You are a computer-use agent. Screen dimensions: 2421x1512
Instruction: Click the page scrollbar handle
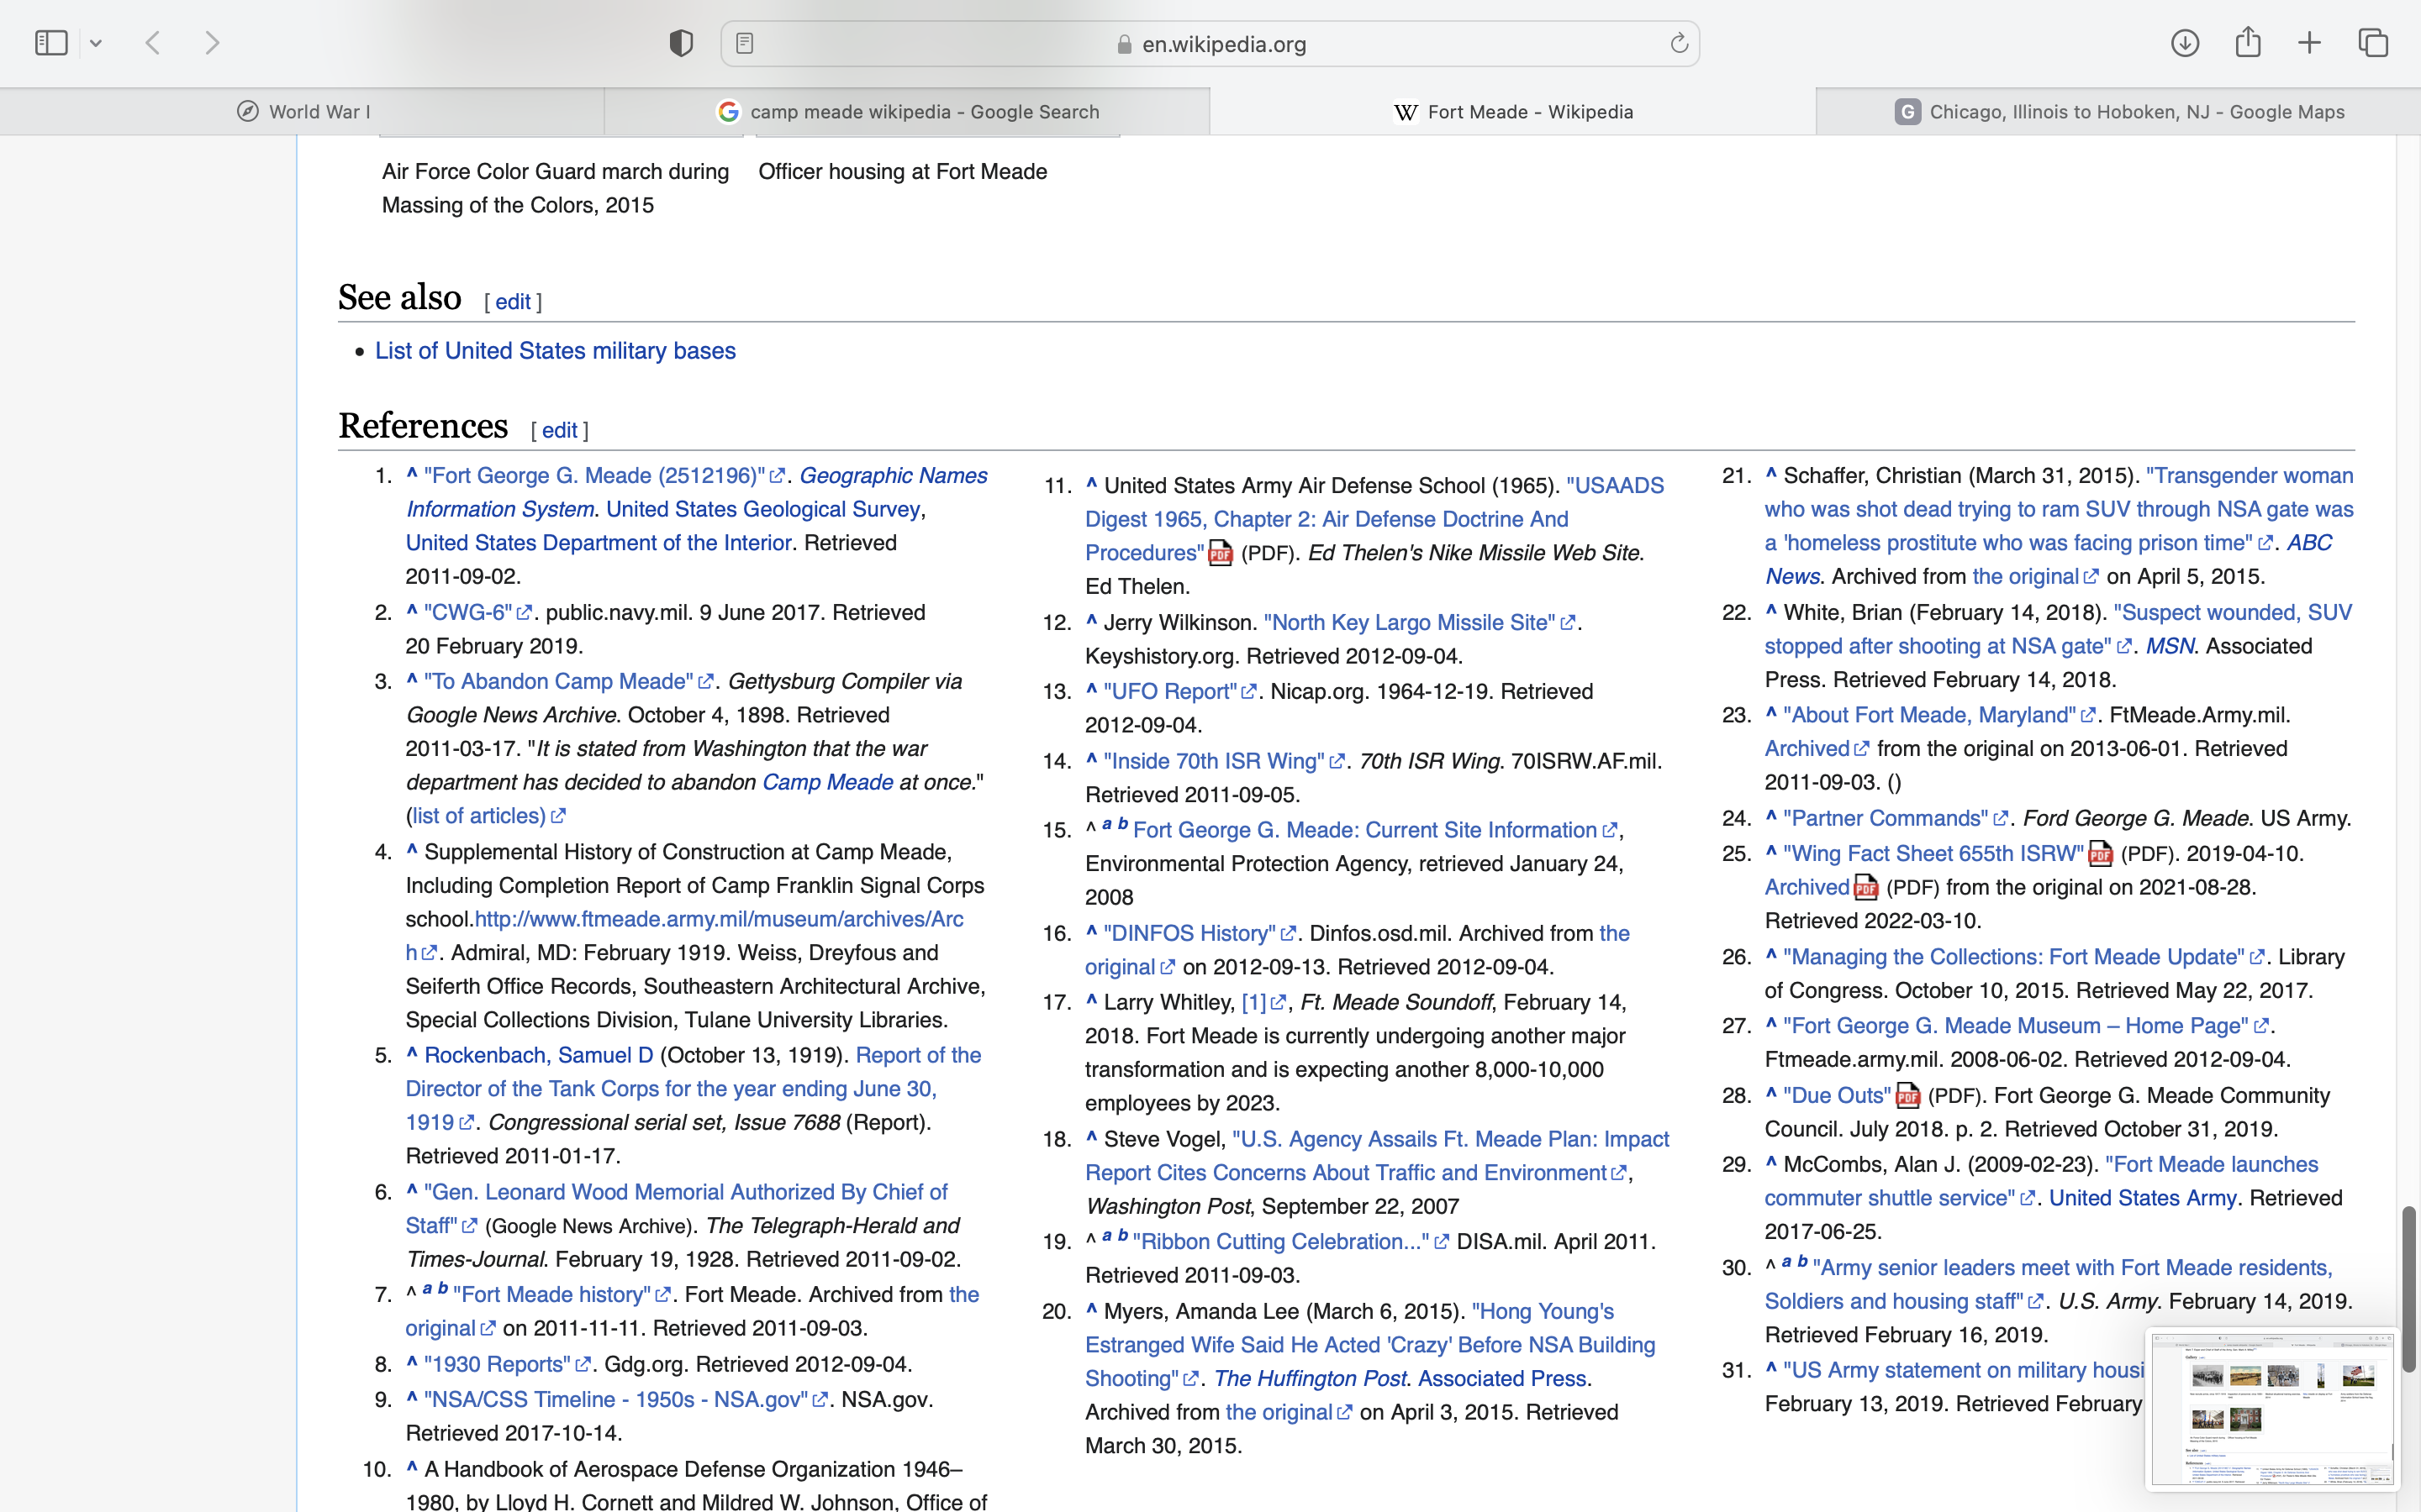coord(2408,1288)
